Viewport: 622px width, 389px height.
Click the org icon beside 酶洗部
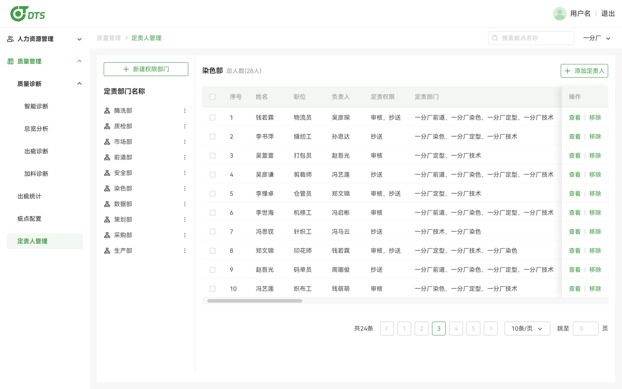[x=107, y=111]
